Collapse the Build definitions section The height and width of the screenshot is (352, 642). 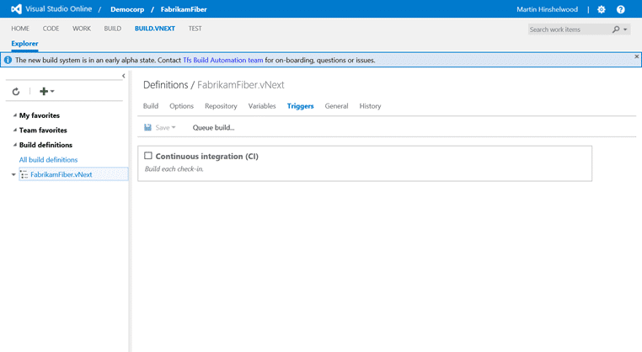14,145
